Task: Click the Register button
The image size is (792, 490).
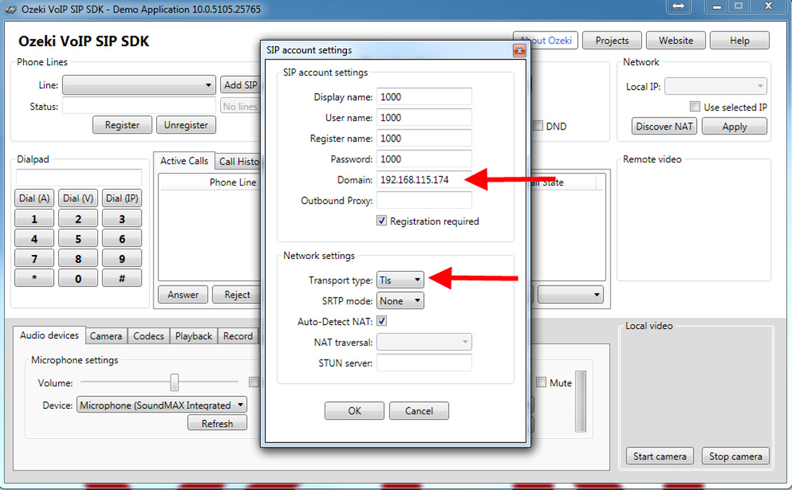Action: 122,125
